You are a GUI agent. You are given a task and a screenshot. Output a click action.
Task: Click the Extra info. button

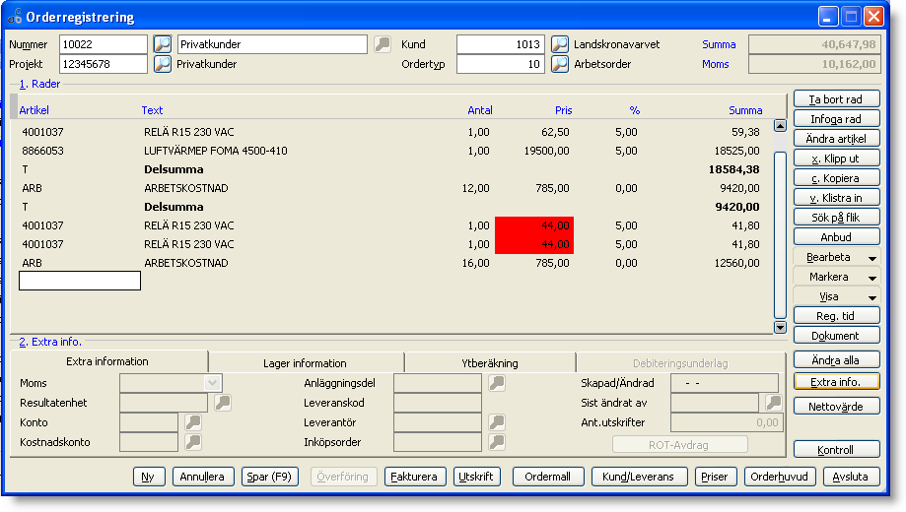click(x=837, y=382)
